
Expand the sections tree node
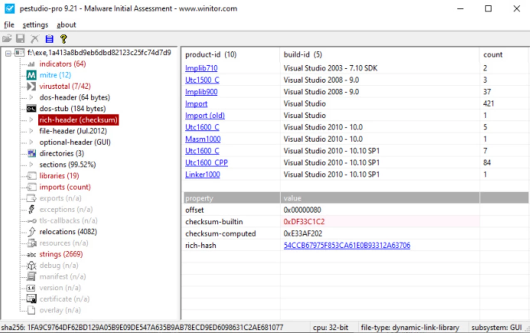tap(31, 165)
